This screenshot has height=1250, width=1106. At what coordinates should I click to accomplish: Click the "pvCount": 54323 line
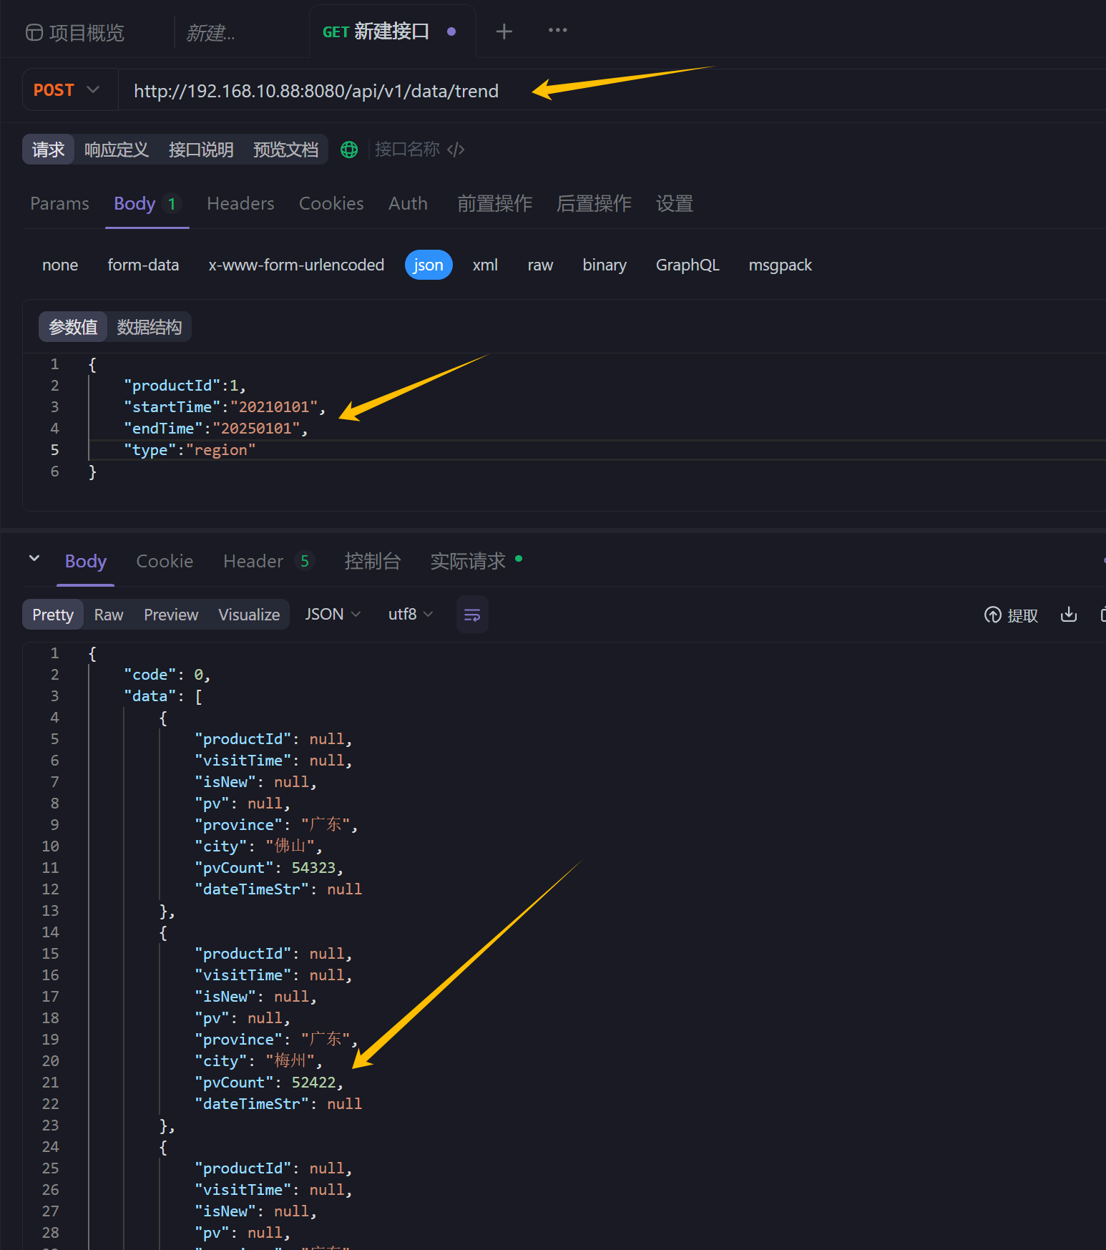click(269, 868)
